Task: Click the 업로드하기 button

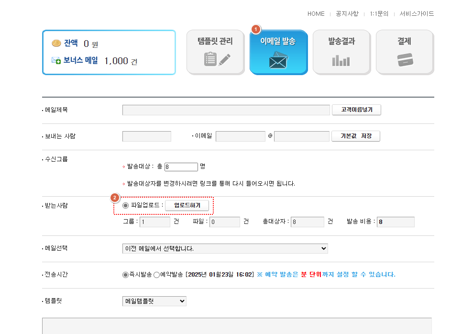Action: [187, 205]
